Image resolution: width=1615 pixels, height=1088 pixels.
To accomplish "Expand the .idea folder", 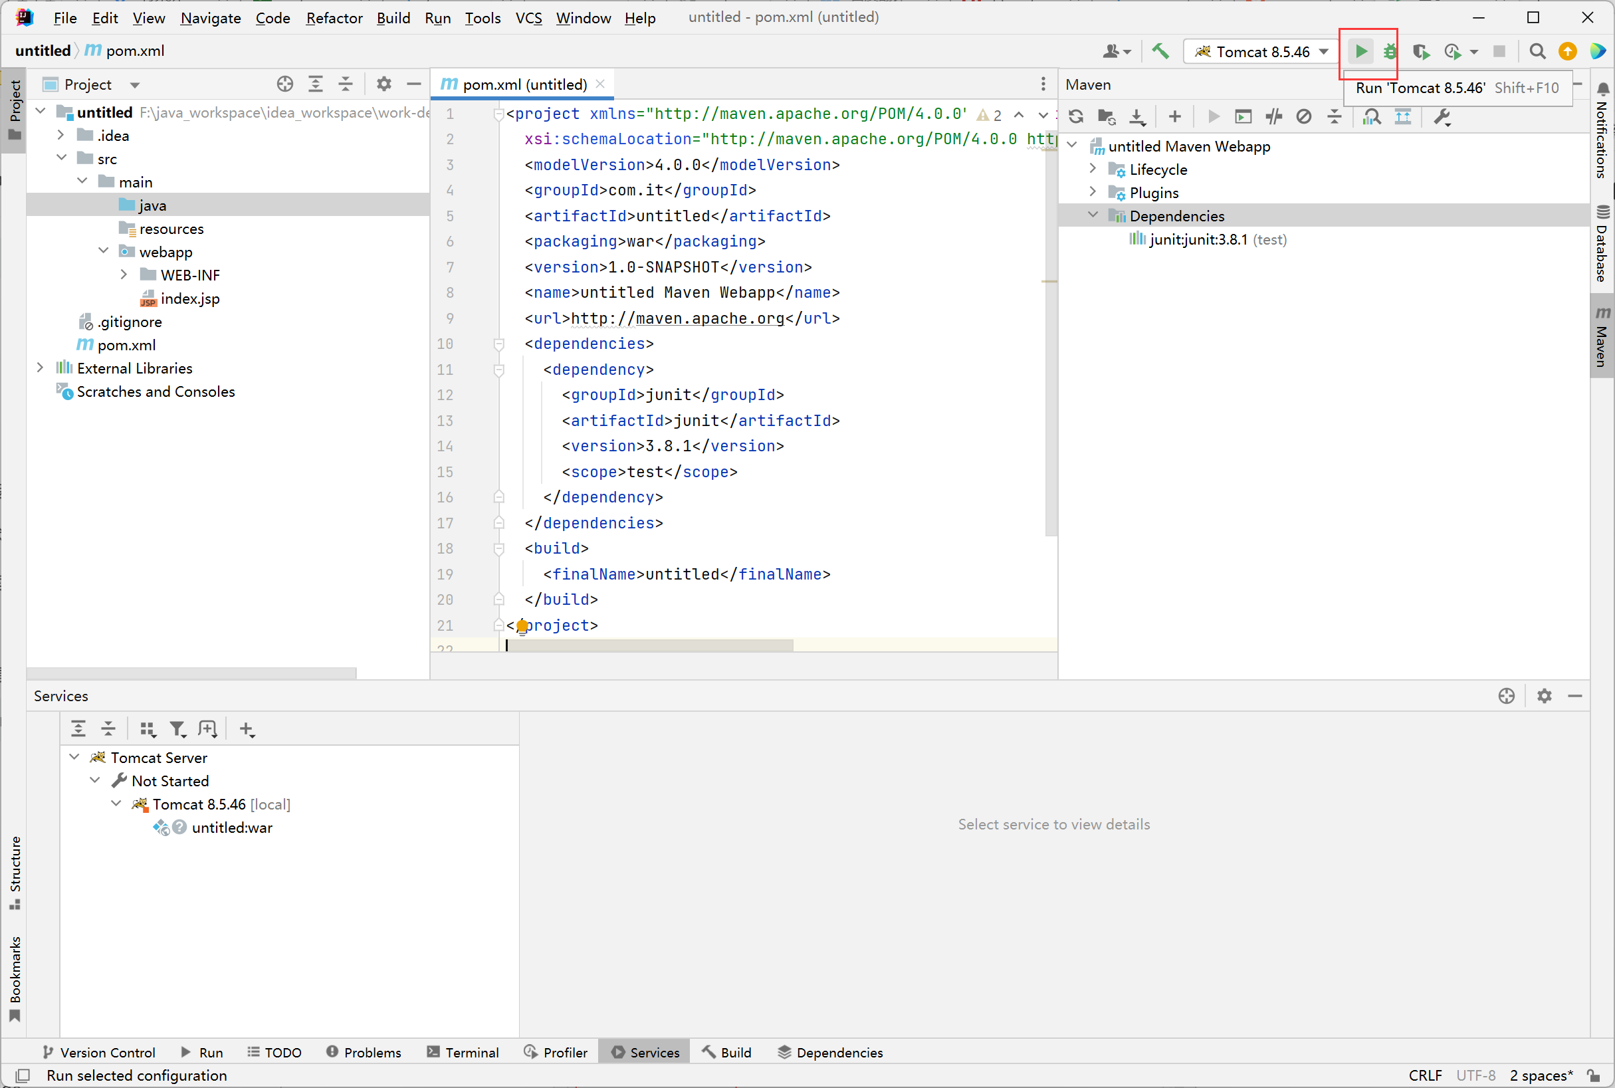I will [60, 135].
